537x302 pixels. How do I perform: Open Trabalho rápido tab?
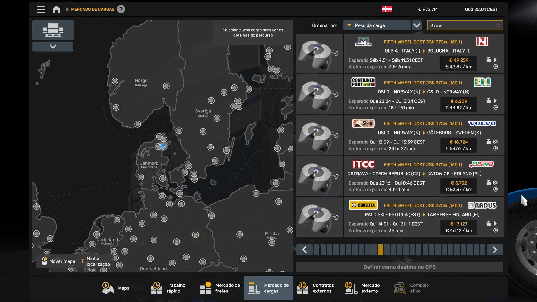[168, 288]
